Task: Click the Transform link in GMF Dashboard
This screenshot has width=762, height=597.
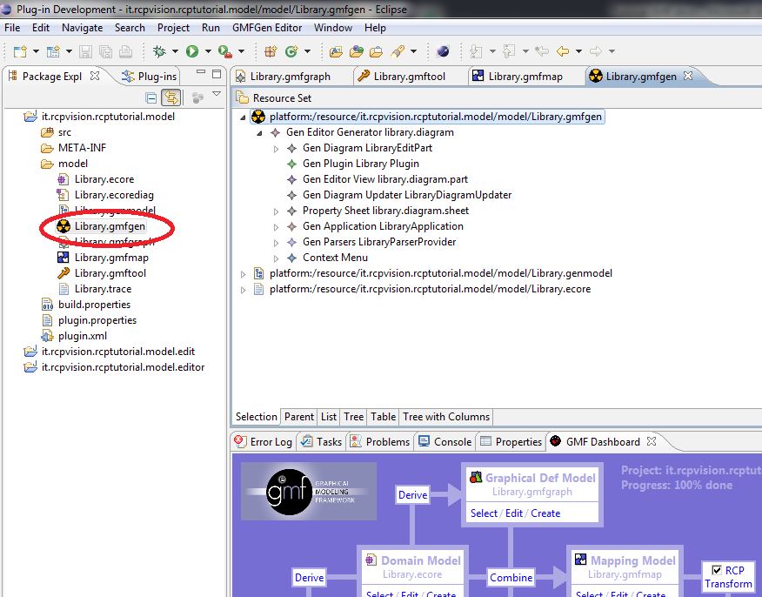Action: coord(728,583)
